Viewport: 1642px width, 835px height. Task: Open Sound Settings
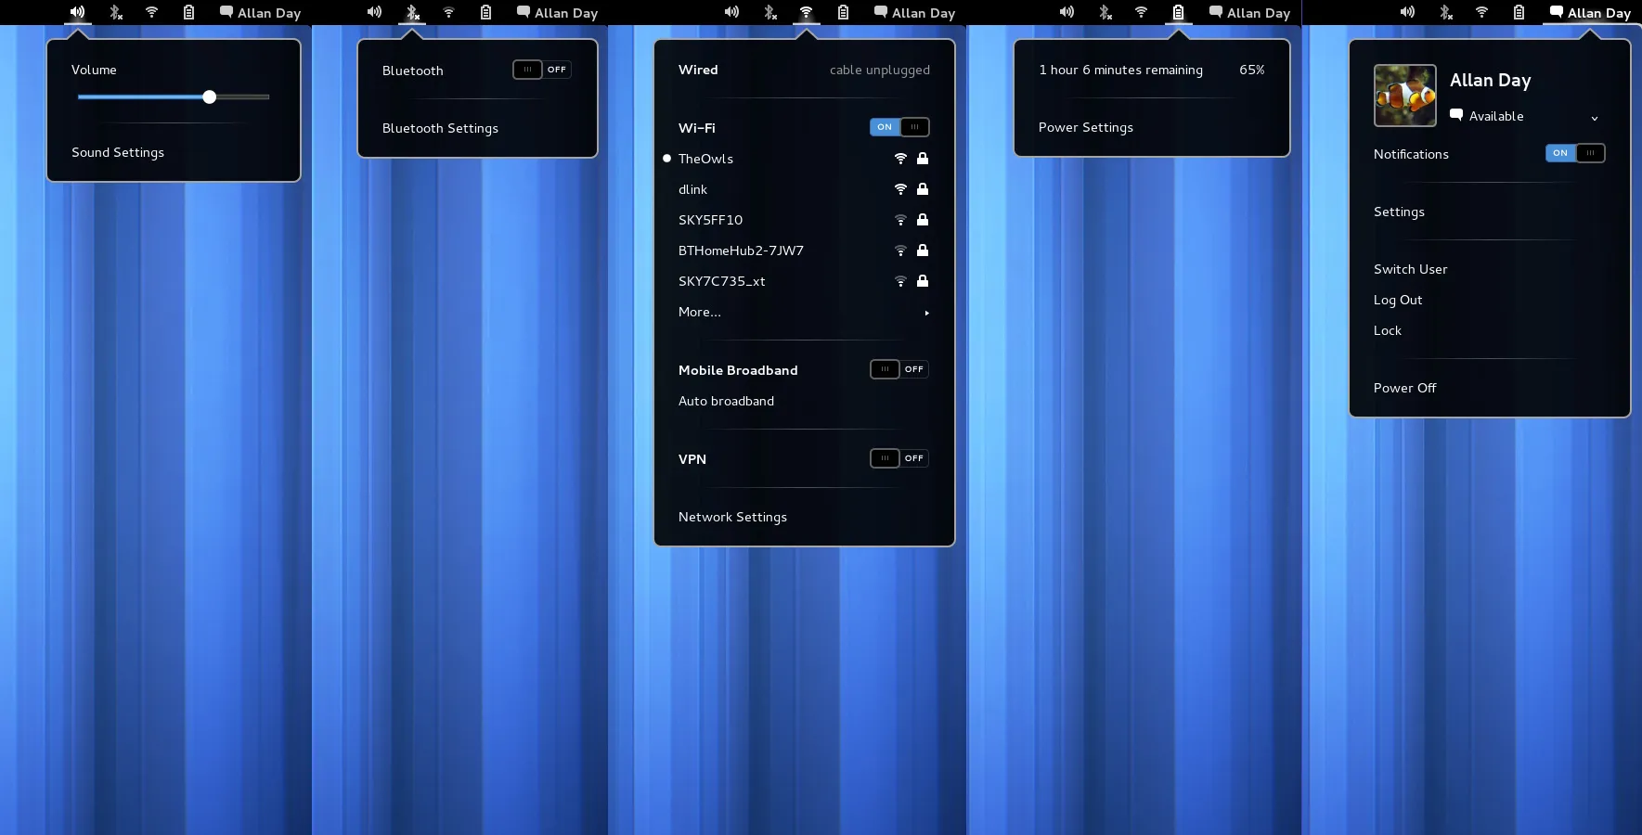[x=118, y=152]
